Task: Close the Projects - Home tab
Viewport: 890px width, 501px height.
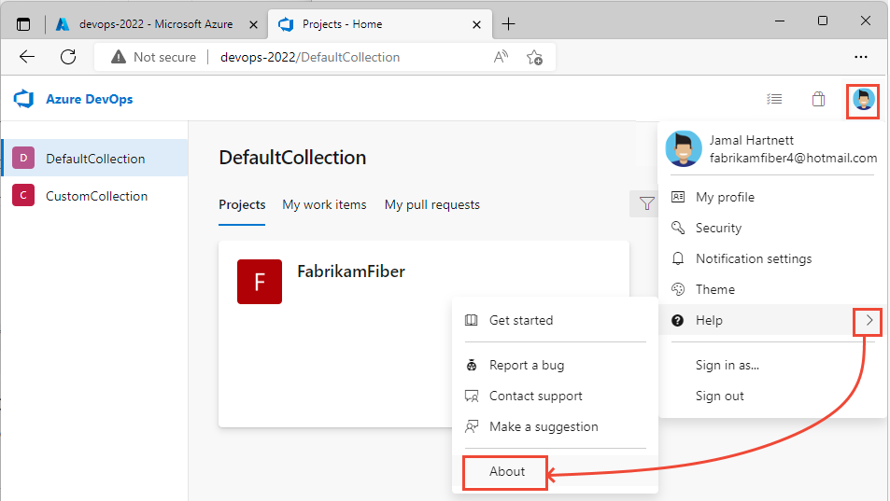Action: [x=477, y=24]
